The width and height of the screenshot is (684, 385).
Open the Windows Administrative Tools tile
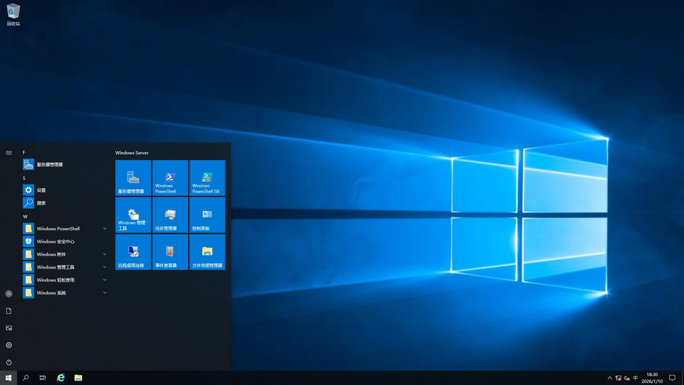coord(133,215)
